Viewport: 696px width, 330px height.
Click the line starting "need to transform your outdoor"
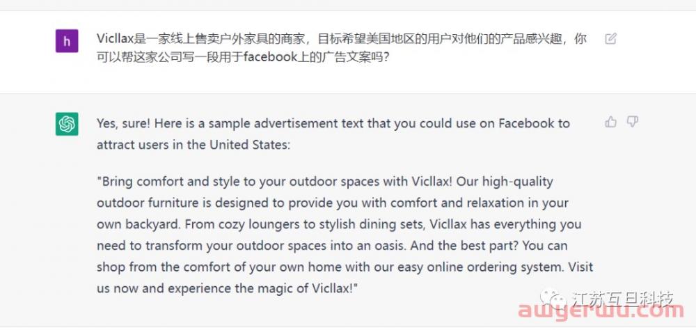coord(332,246)
